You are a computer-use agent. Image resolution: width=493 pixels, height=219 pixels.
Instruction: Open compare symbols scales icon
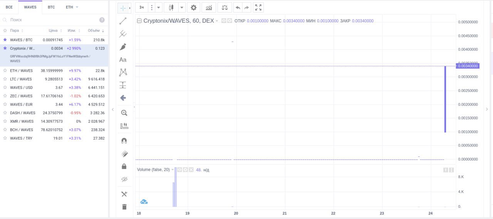pyautogui.click(x=225, y=7)
